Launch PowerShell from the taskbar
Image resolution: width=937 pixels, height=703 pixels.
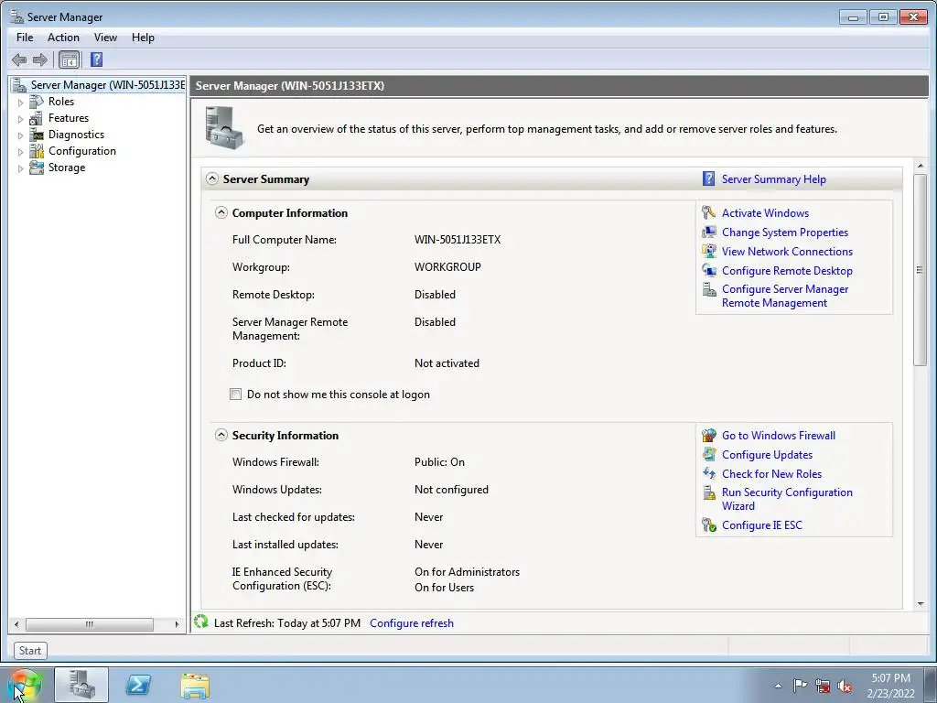pos(138,685)
